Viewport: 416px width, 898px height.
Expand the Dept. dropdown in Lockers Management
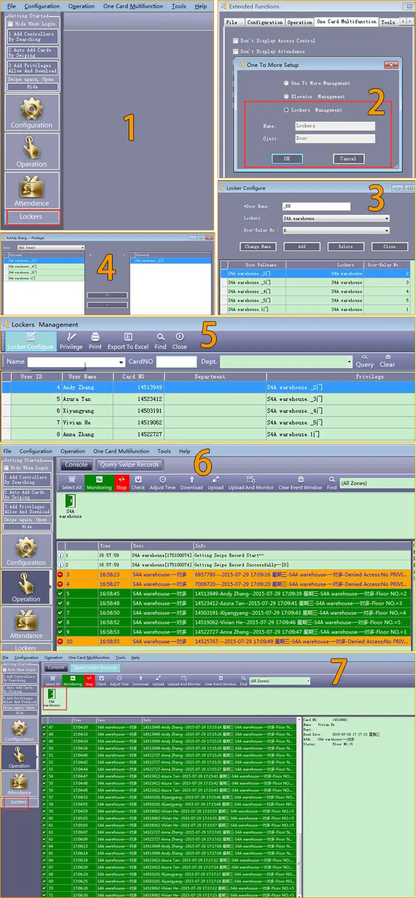click(349, 362)
